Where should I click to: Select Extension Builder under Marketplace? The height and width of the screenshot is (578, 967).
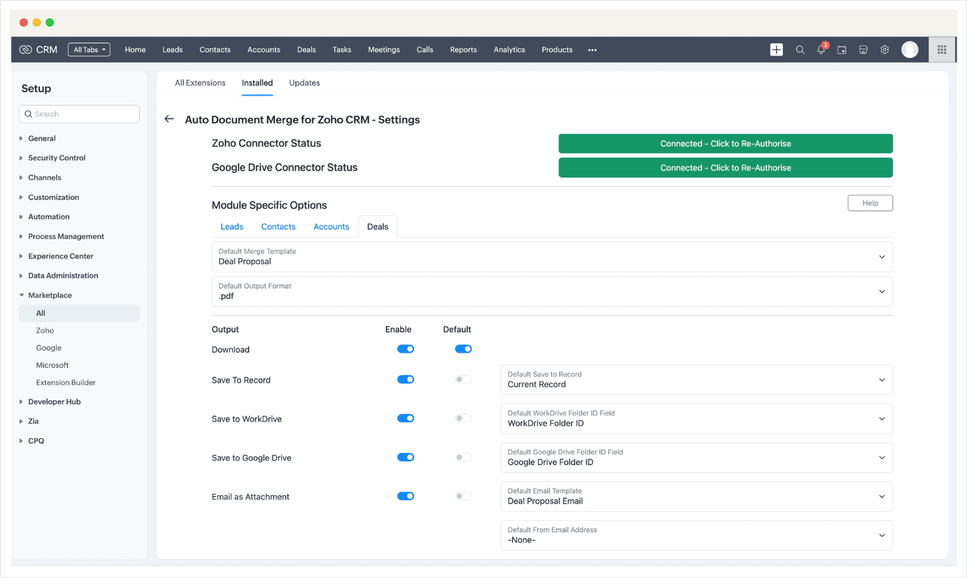66,382
